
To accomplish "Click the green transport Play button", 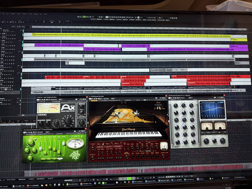I will (x=129, y=179).
